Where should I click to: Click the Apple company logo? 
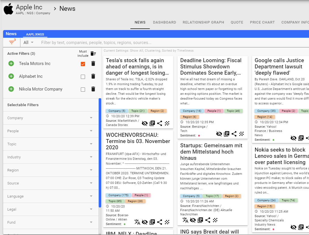pos(9,9)
